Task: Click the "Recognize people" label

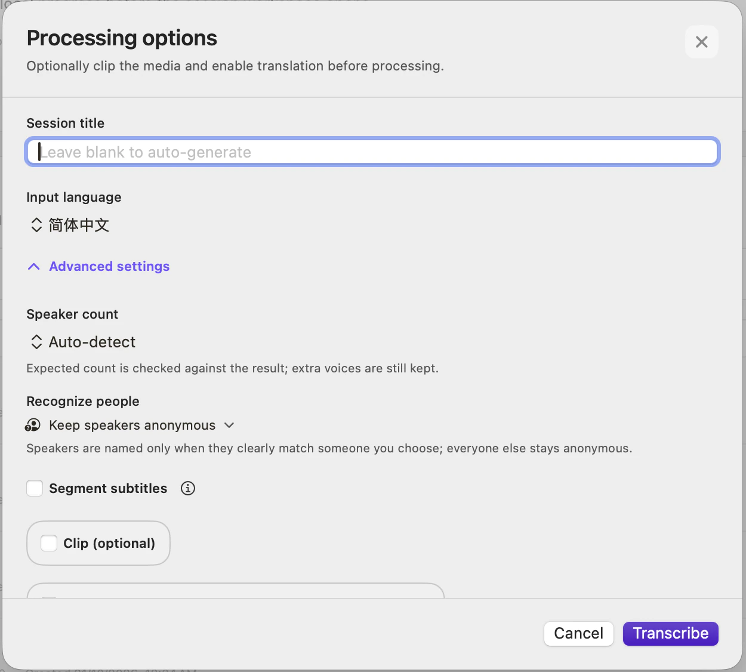Action: tap(83, 401)
